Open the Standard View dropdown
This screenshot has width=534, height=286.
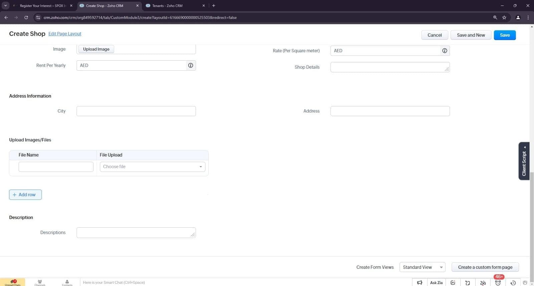pos(422,267)
